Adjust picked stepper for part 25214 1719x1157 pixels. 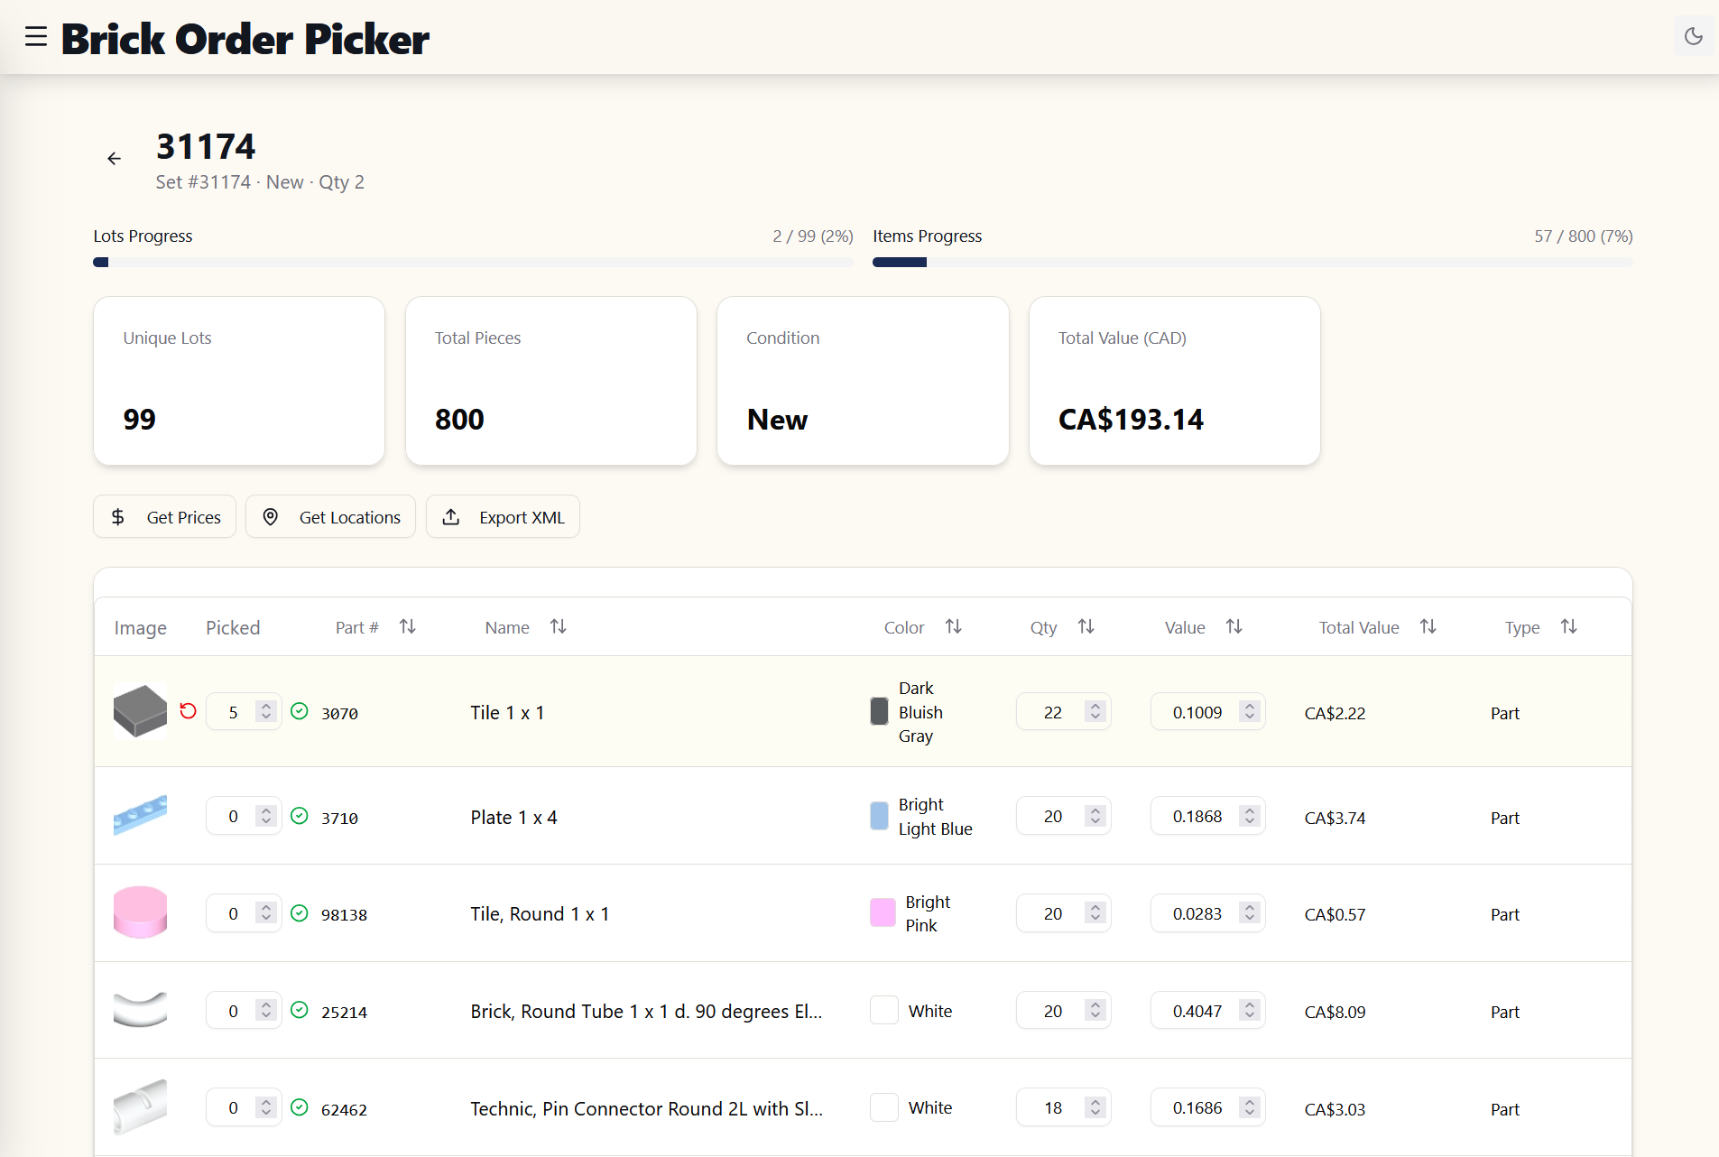click(x=266, y=1011)
